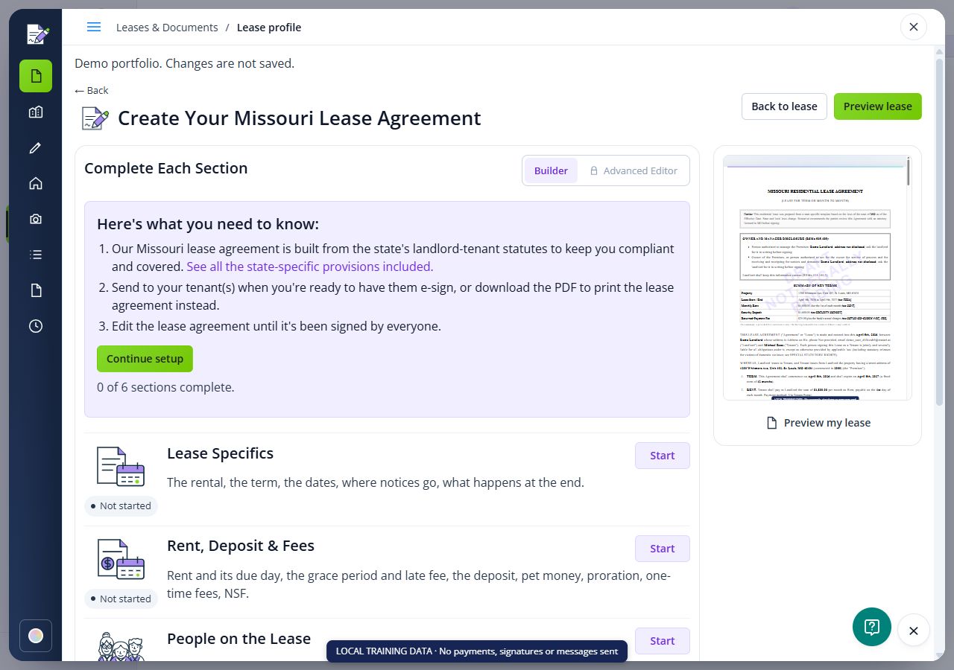Screen dimensions: 954x670
Task: Click the lease-pen logo in sidebar
Action: coord(37,34)
